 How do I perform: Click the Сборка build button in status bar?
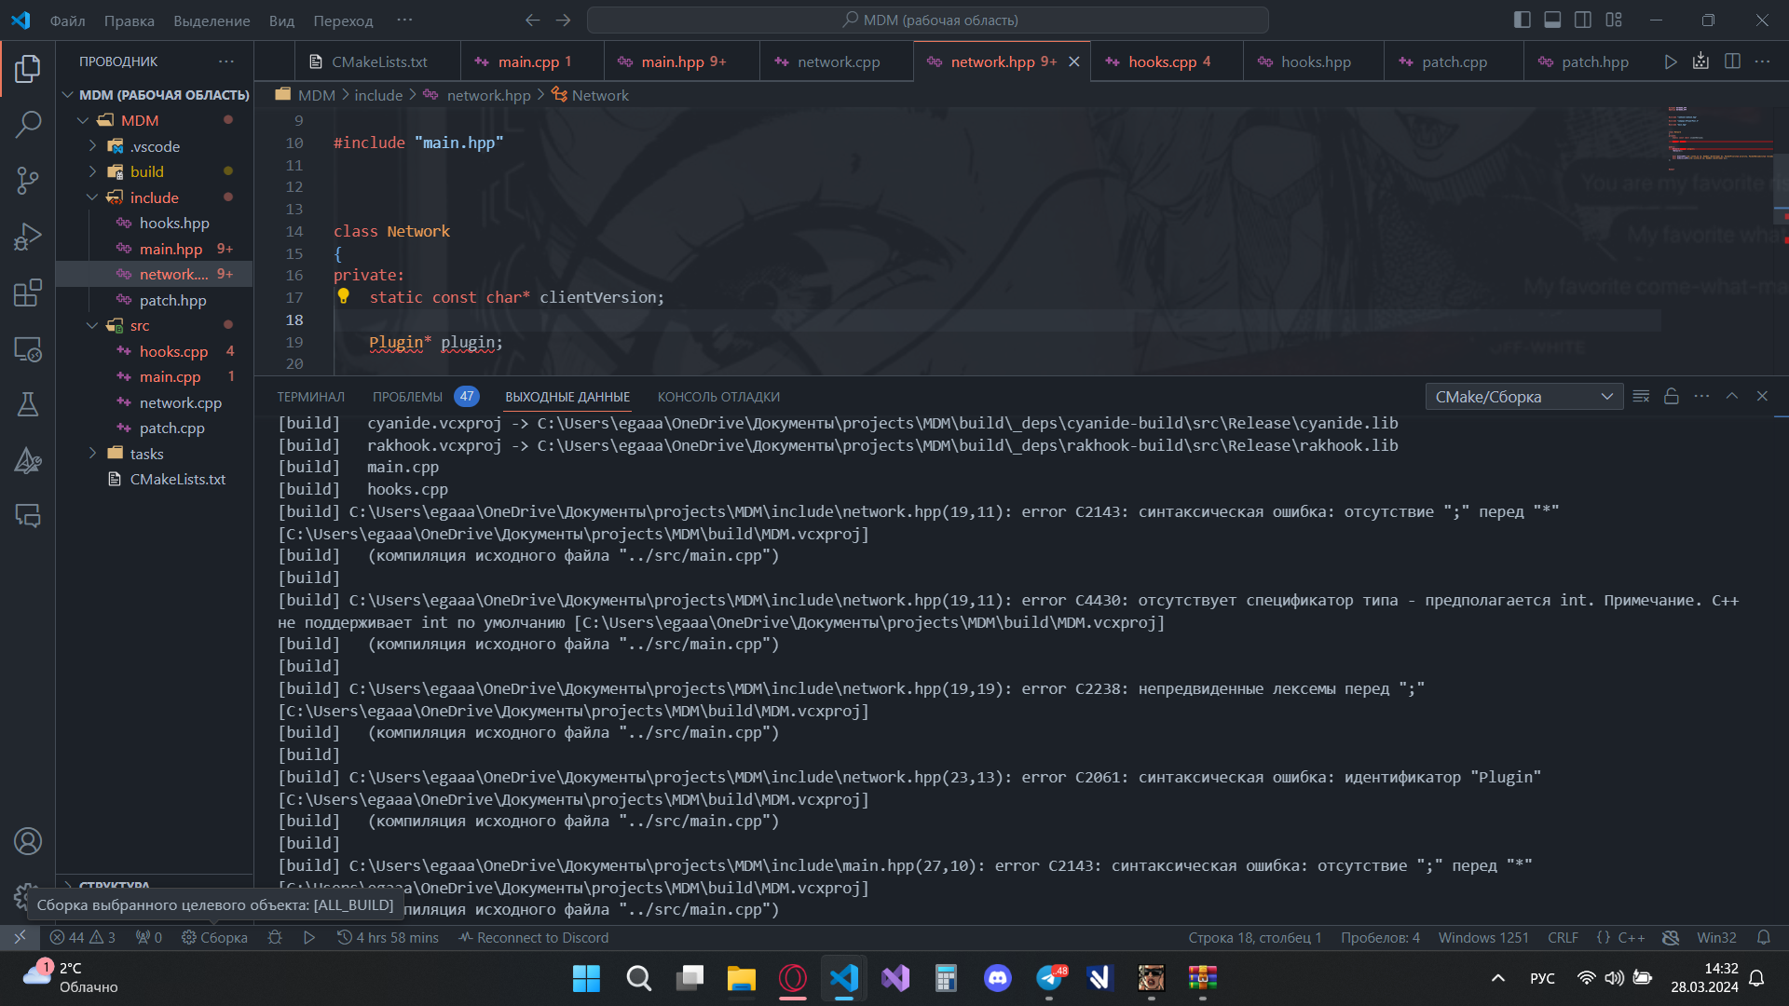(x=215, y=937)
